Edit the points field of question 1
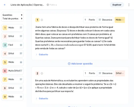This screenshot has width=134, height=107. coord(90,20)
